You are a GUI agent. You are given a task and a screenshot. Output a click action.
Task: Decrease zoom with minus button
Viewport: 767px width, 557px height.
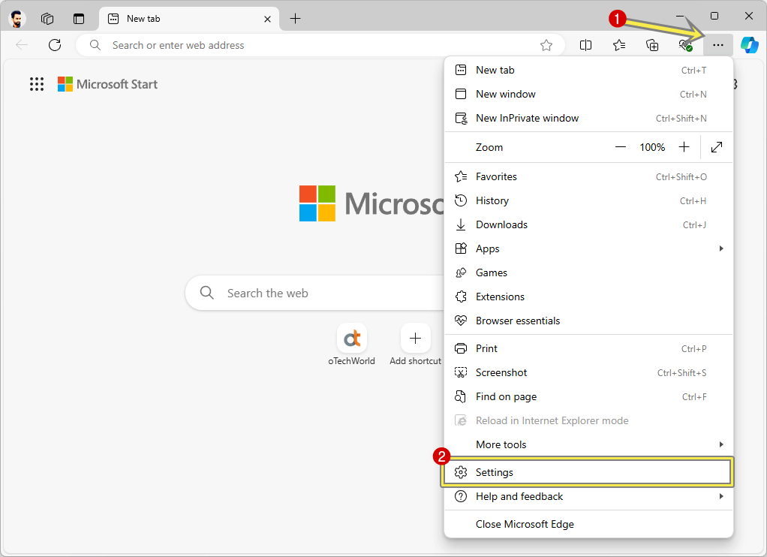click(x=620, y=147)
